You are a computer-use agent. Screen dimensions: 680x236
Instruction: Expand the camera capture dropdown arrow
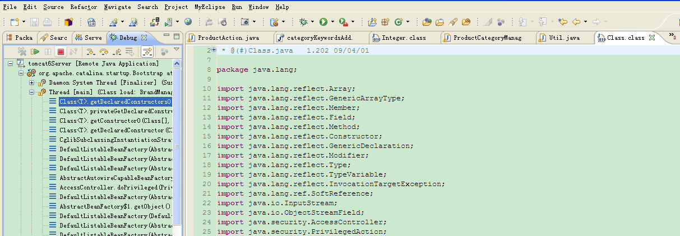(254, 22)
